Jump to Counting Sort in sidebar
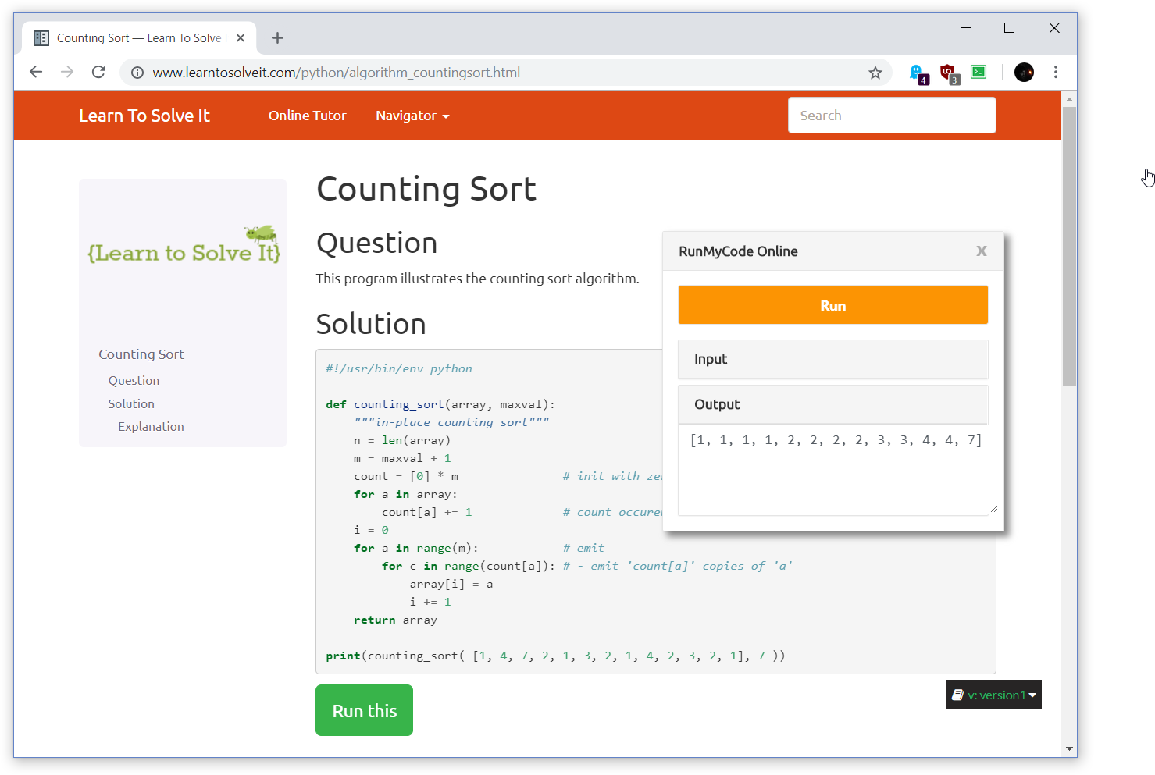The width and height of the screenshot is (1155, 775). point(141,354)
